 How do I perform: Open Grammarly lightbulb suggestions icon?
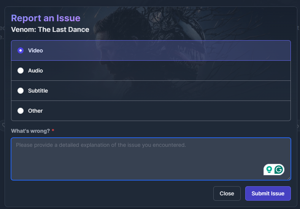(269, 170)
